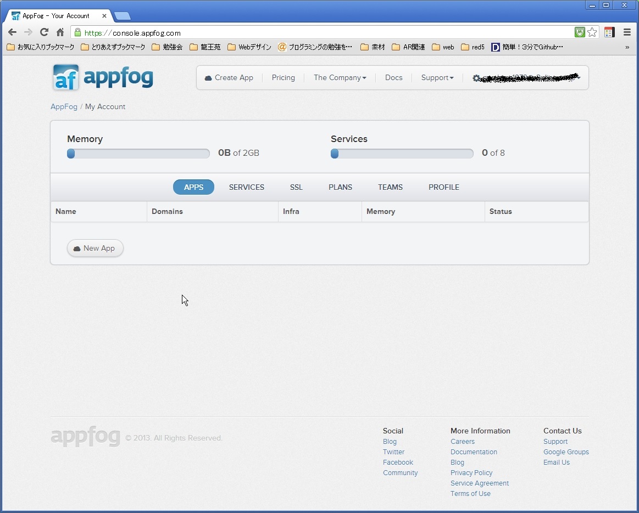Open Blog link under More Information

coord(457,463)
